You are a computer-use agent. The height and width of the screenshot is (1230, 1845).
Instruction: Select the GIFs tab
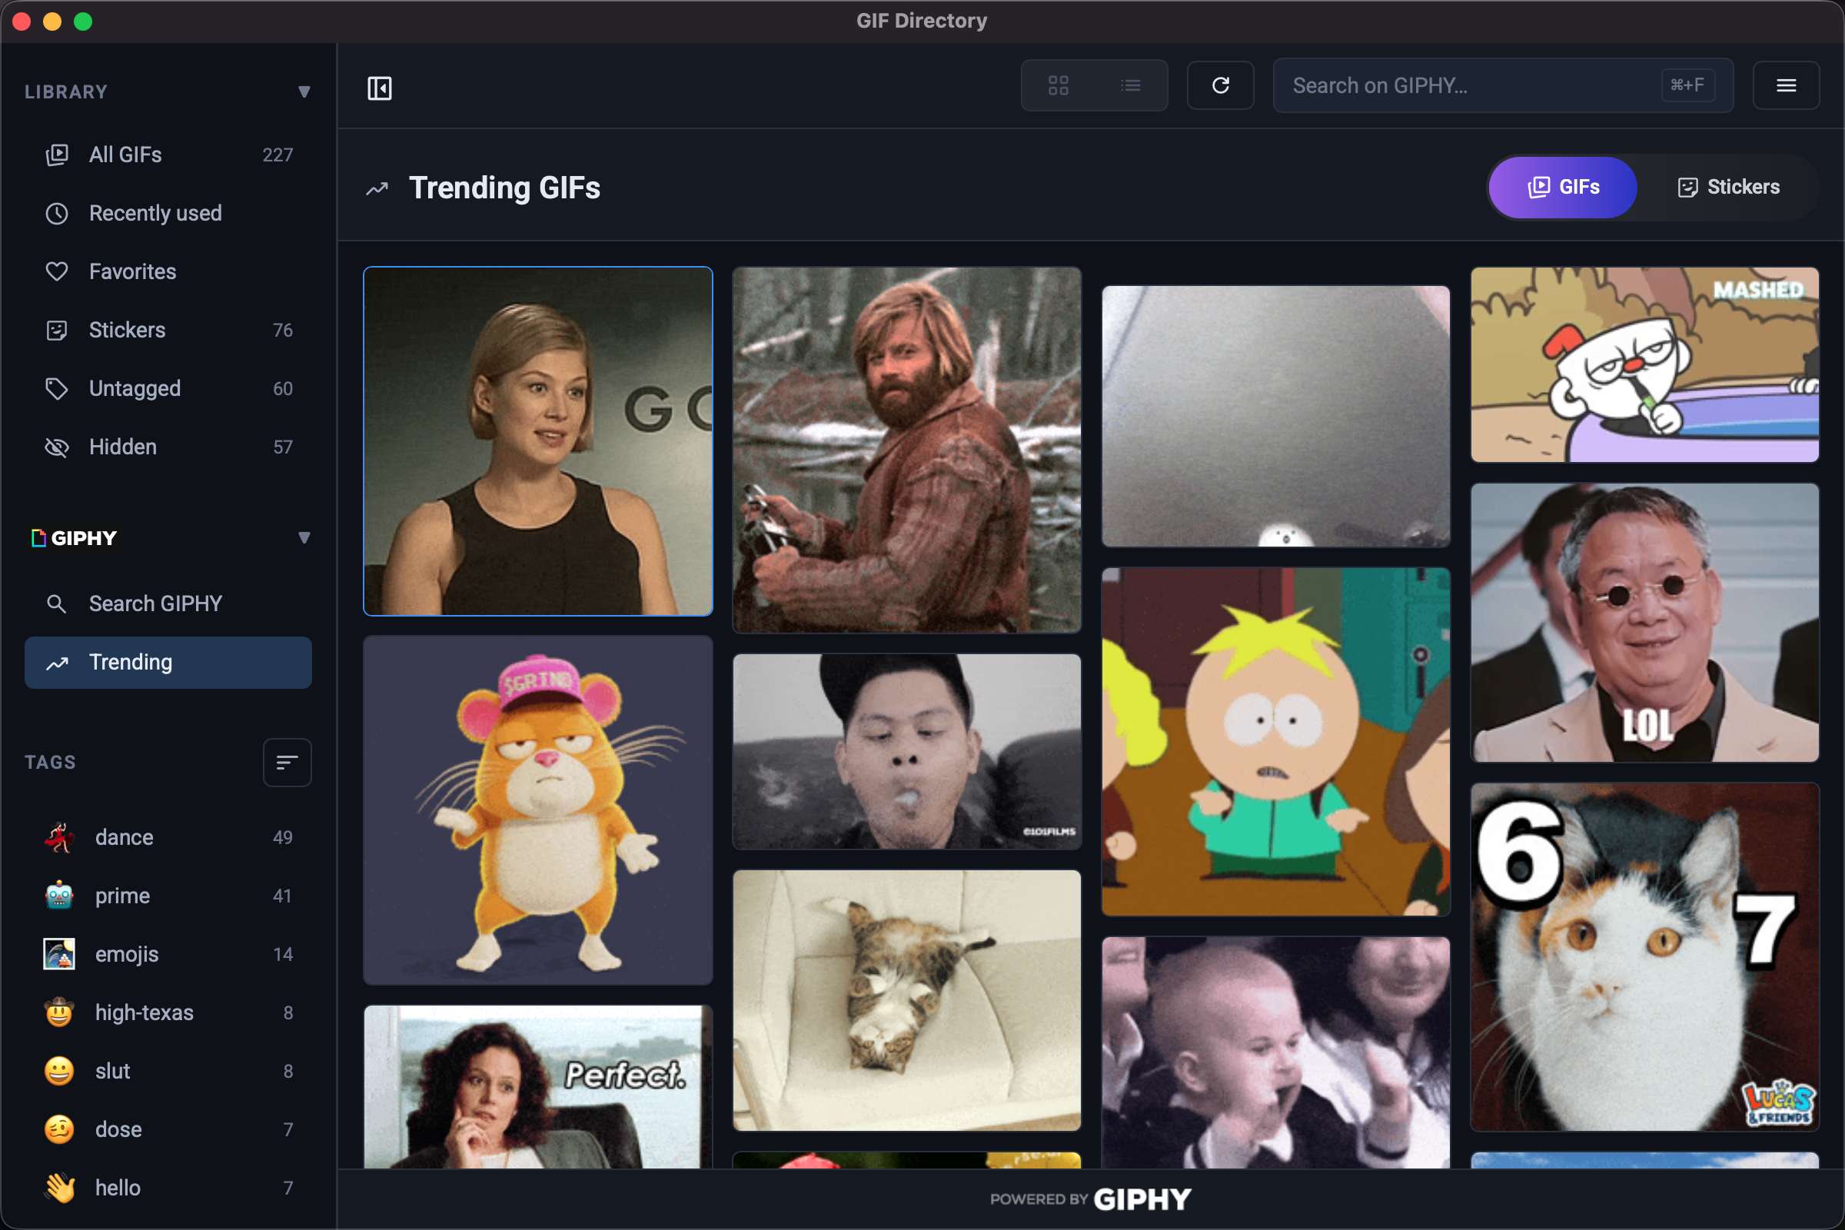coord(1562,188)
